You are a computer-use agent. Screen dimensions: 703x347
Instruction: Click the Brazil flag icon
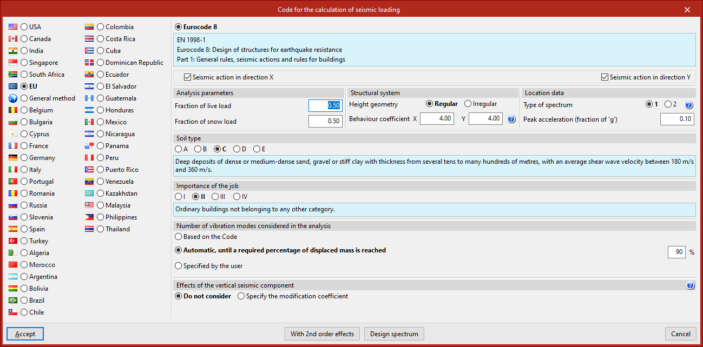13,301
